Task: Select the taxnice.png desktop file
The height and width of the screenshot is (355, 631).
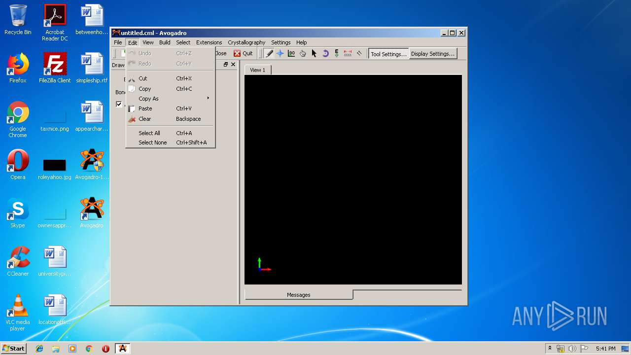Action: coord(55,119)
